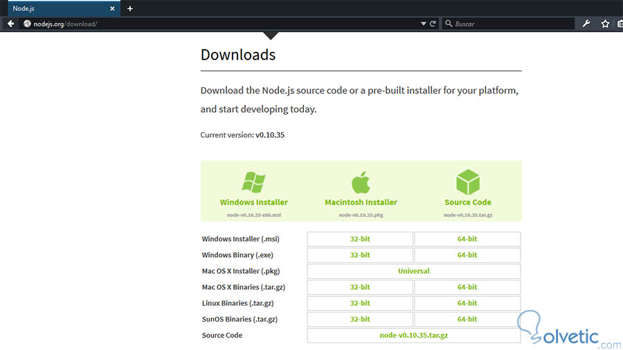The image size is (623, 350).
Task: Download 64-bit SunOS Binaries
Action: [x=467, y=320]
